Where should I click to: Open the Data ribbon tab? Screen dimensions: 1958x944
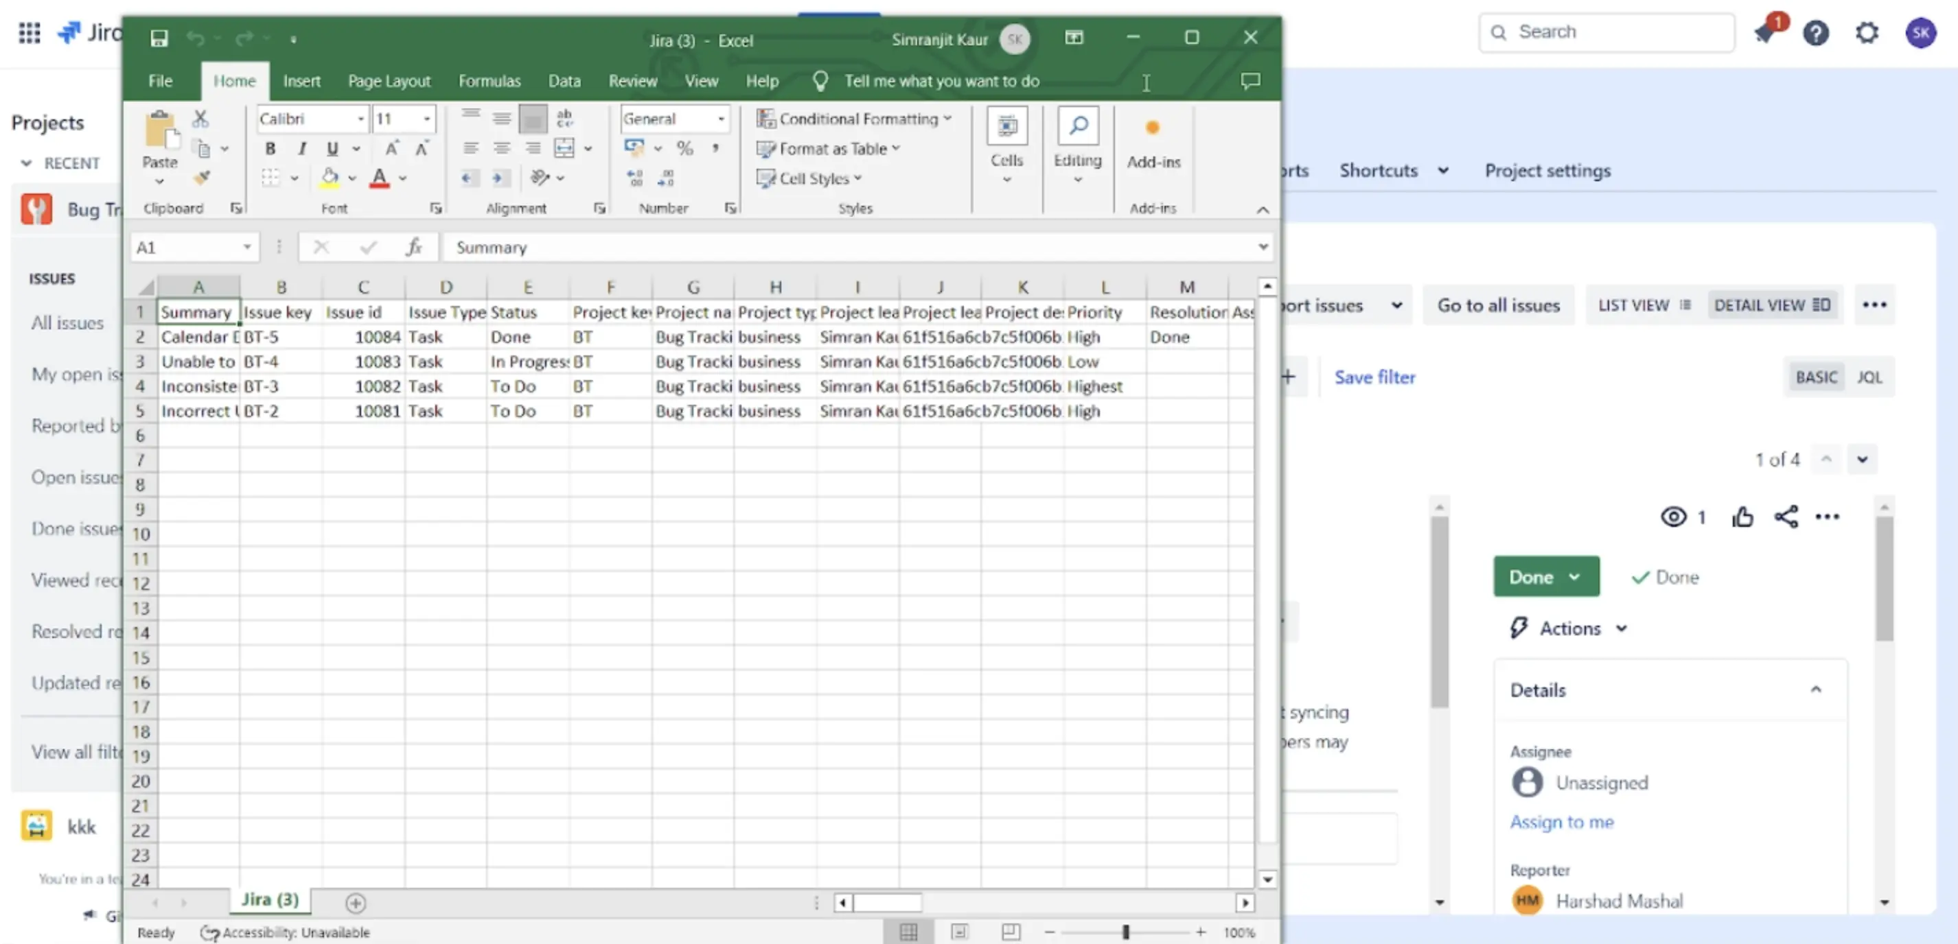point(564,80)
